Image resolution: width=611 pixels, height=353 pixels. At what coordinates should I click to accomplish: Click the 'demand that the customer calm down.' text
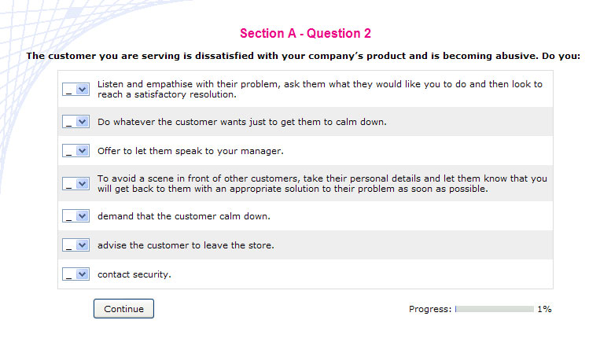184,216
